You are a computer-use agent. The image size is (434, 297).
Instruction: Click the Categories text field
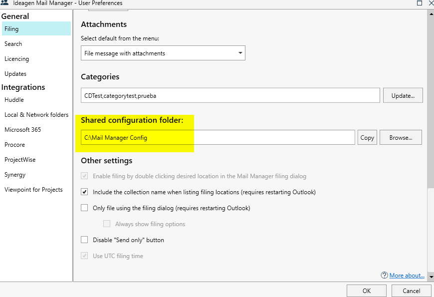click(230, 95)
